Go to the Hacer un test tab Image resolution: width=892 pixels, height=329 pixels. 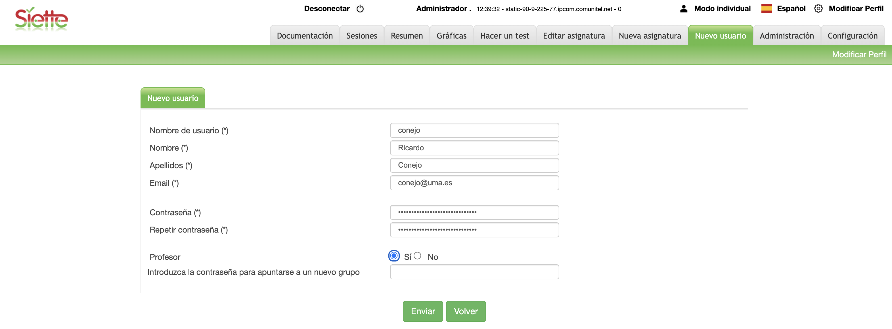pyautogui.click(x=504, y=36)
